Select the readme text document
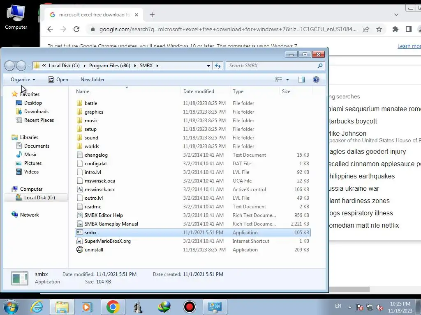Viewport: 421px width, 315px height. pyautogui.click(x=93, y=207)
